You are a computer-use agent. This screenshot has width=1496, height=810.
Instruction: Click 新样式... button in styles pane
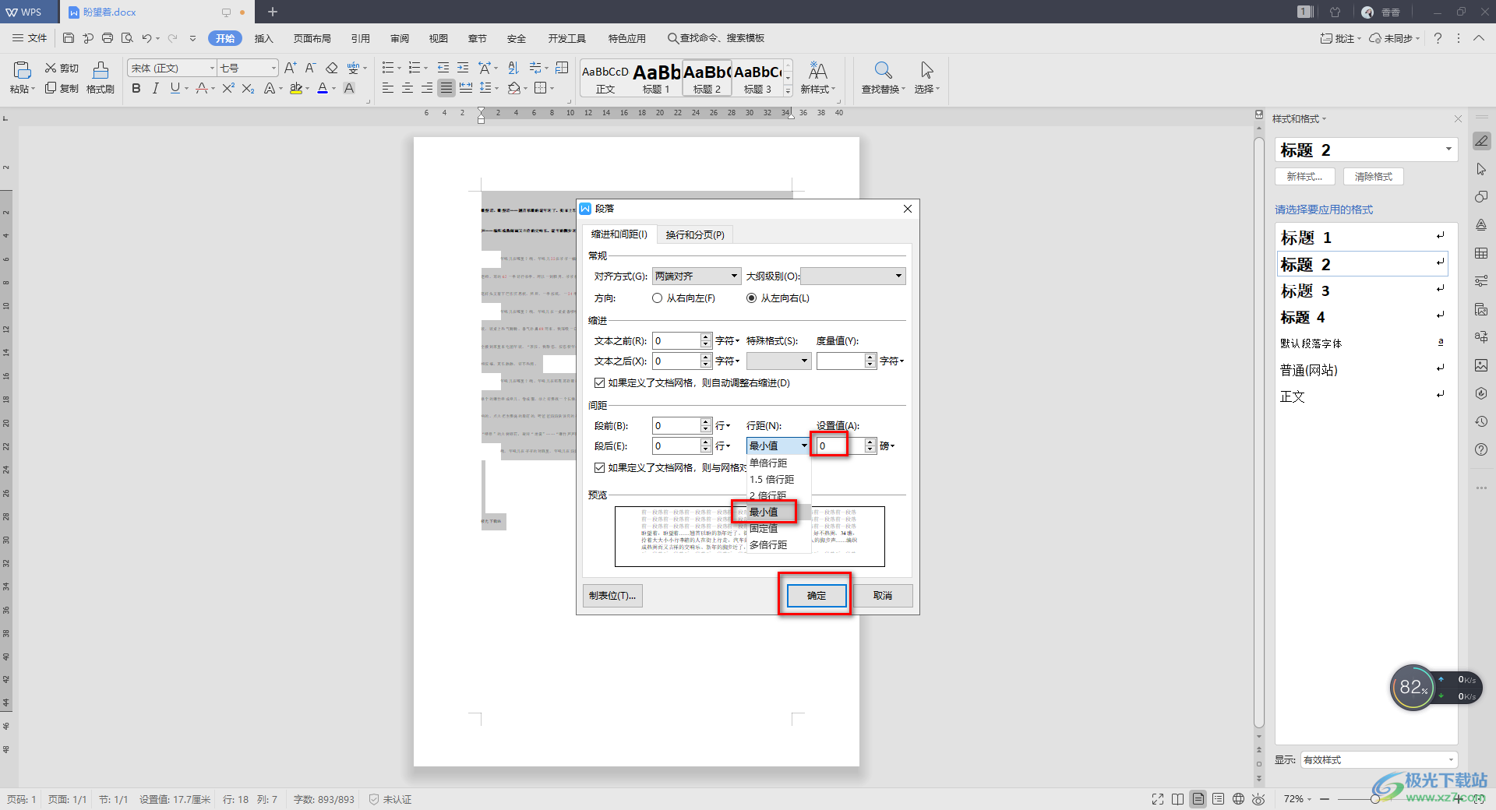1305,177
